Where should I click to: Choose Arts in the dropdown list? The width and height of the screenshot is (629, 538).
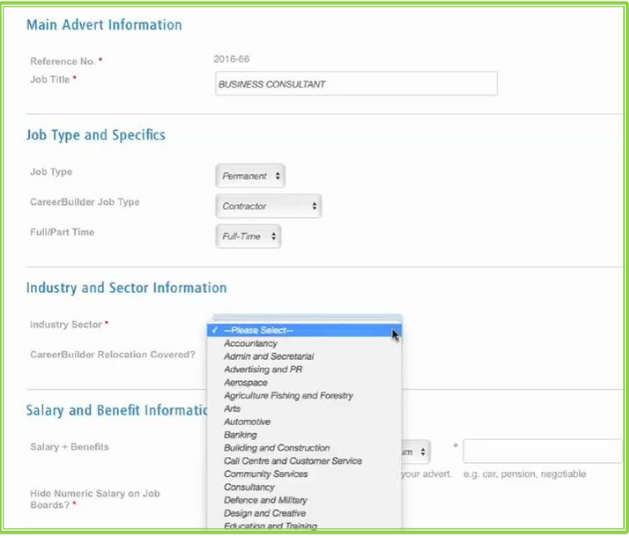tap(233, 408)
